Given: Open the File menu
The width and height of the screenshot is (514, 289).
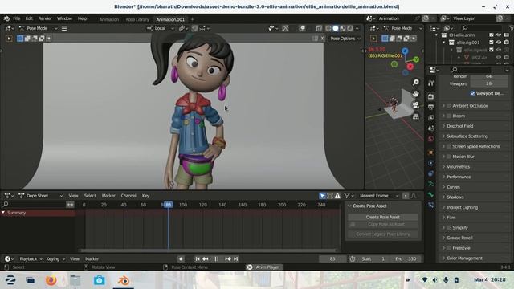Looking at the screenshot, I should coord(16,18).
